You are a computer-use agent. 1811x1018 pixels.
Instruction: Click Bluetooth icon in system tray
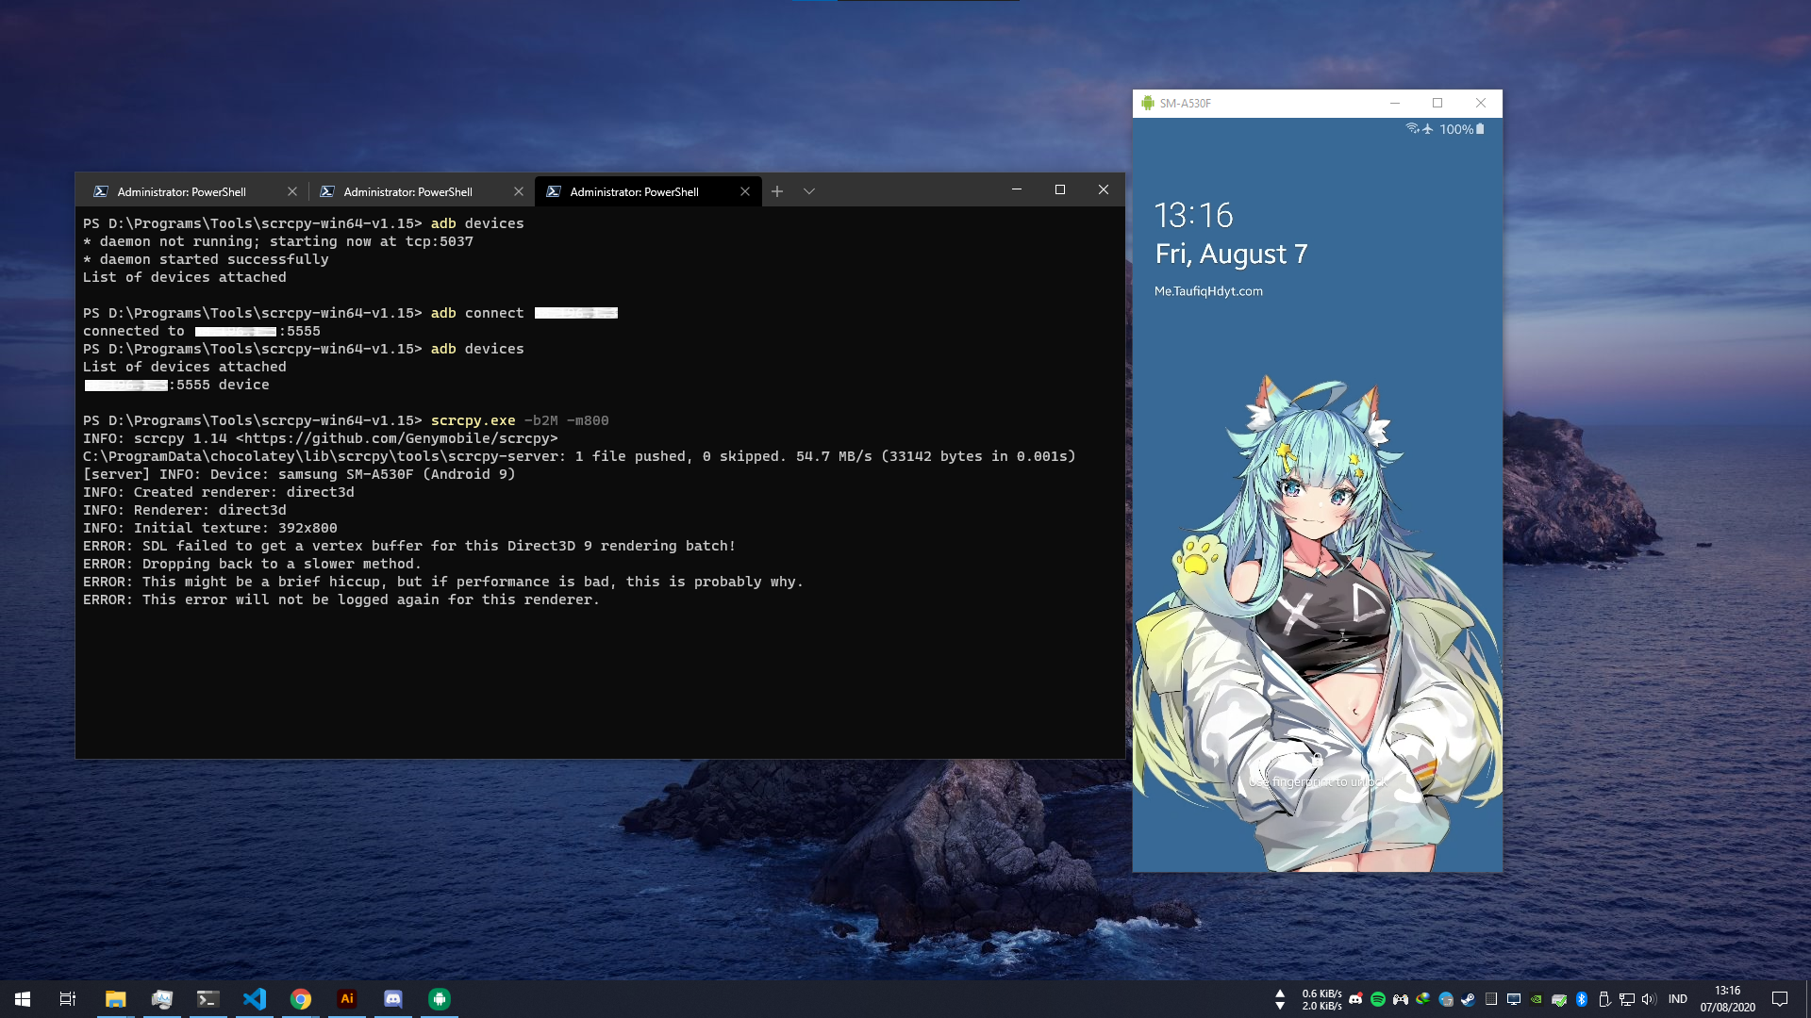point(1582,999)
